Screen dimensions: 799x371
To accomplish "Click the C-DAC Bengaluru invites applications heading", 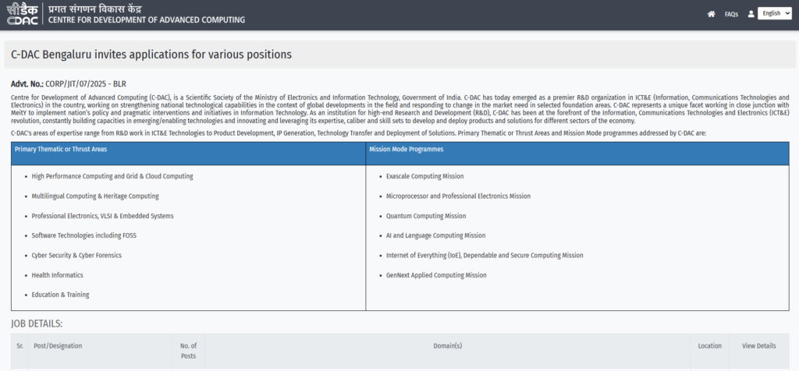I will pos(151,55).
